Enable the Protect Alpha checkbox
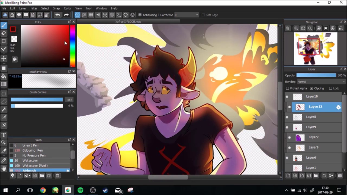 pos(288,88)
